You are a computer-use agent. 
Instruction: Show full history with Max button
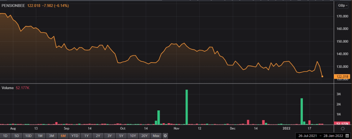click(156, 136)
